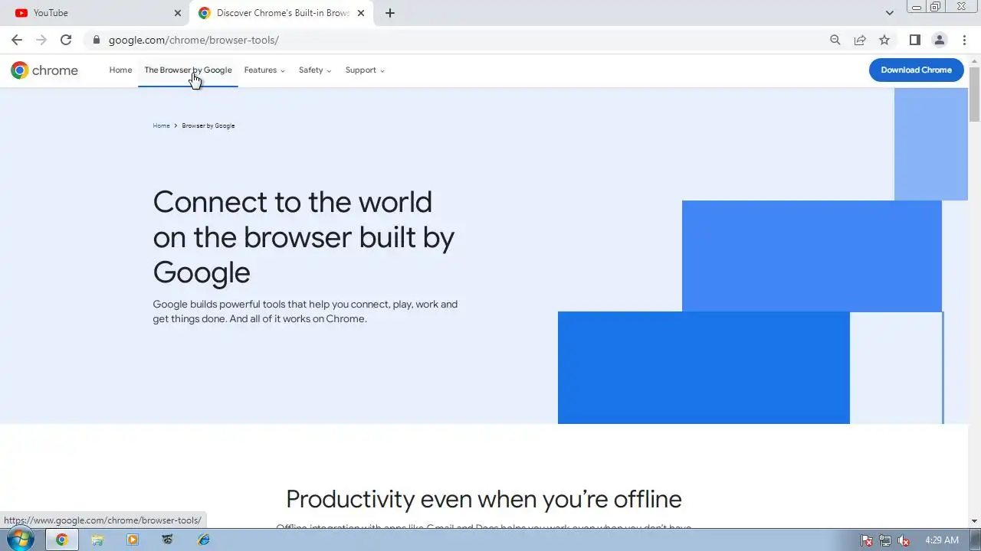Select The Browser by Google nav item
This screenshot has height=551, width=981.
[188, 70]
